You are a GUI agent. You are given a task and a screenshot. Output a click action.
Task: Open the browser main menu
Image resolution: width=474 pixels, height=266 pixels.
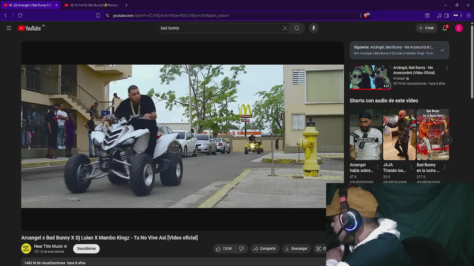pyautogui.click(x=468, y=16)
